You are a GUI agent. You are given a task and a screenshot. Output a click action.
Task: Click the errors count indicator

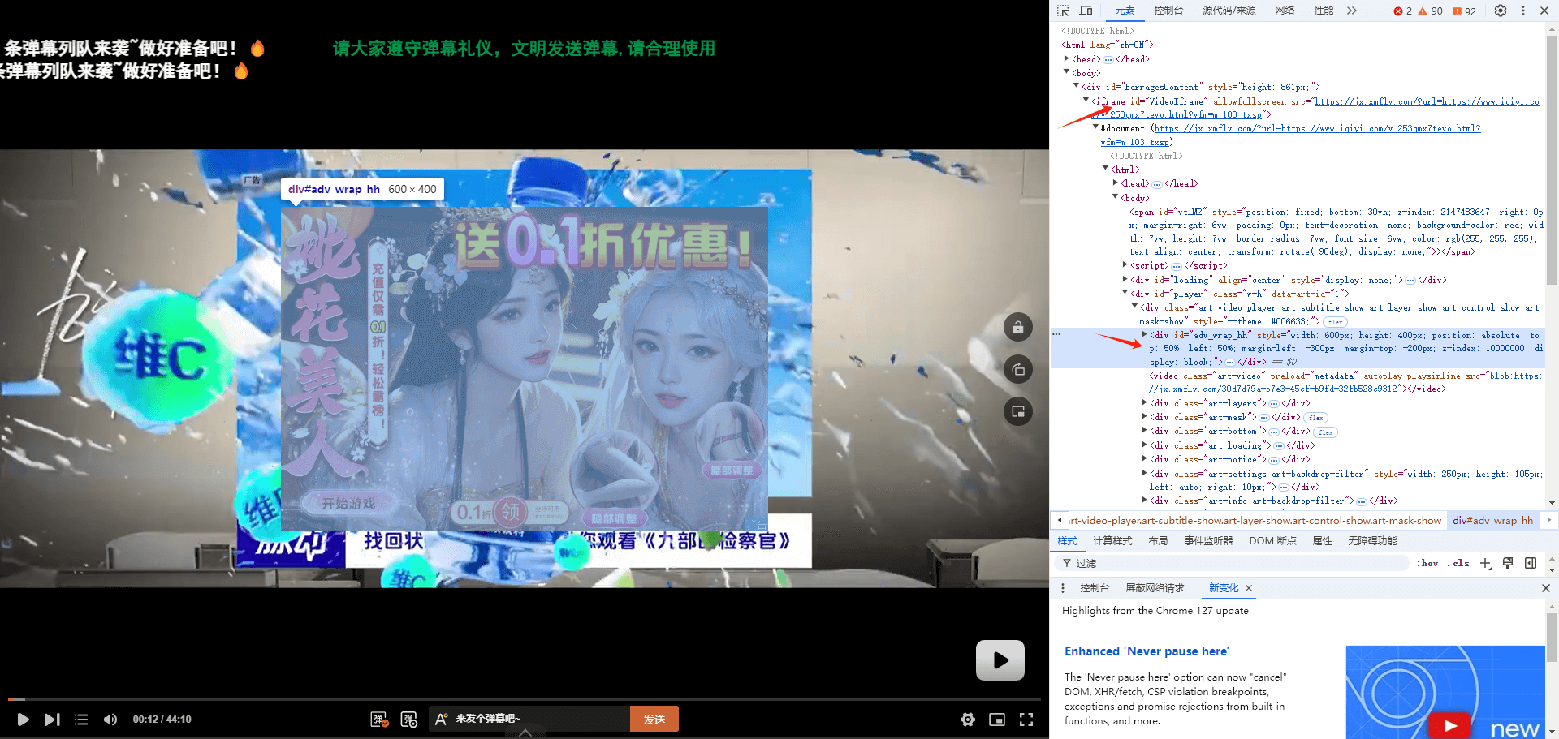(1402, 11)
